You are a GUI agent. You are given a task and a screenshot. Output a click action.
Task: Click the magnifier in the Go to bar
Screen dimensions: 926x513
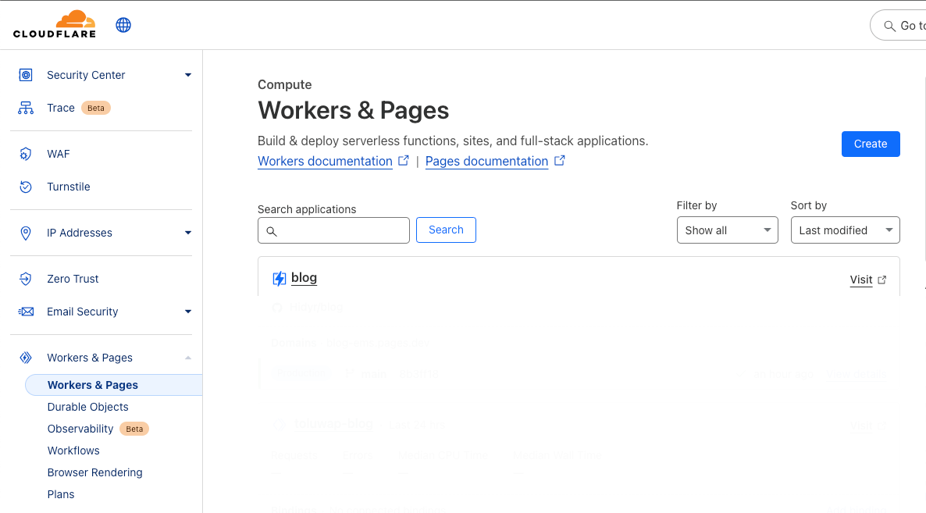tap(890, 24)
